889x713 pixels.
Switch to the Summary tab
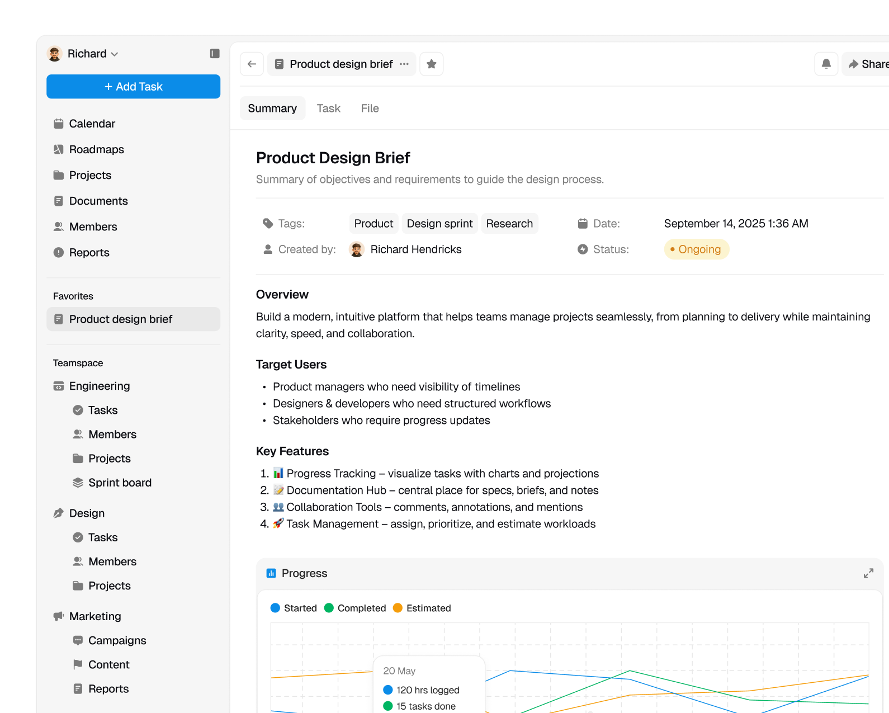pyautogui.click(x=272, y=108)
